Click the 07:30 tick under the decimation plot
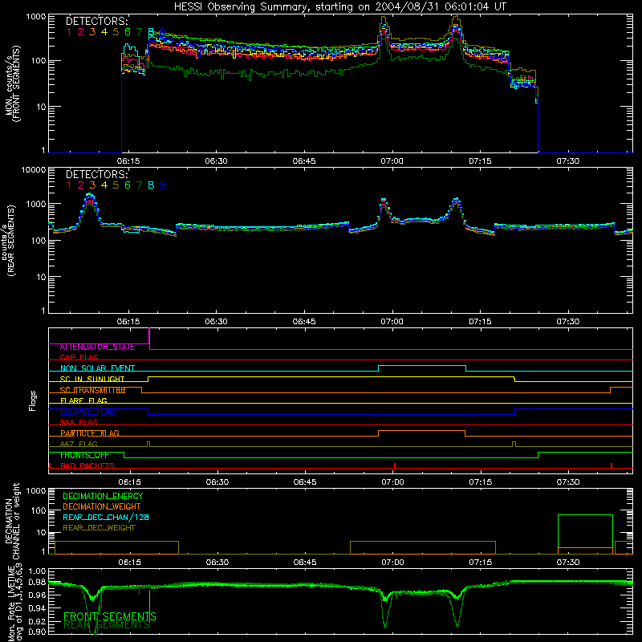642x642 pixels. tap(568, 563)
